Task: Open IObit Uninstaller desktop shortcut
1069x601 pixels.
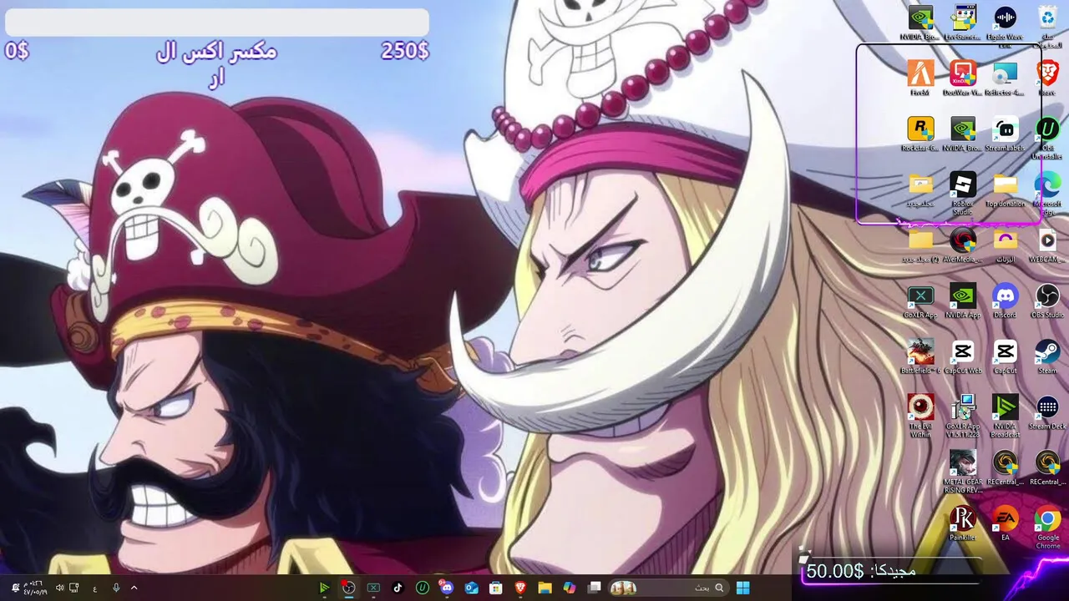Action: 1047,137
